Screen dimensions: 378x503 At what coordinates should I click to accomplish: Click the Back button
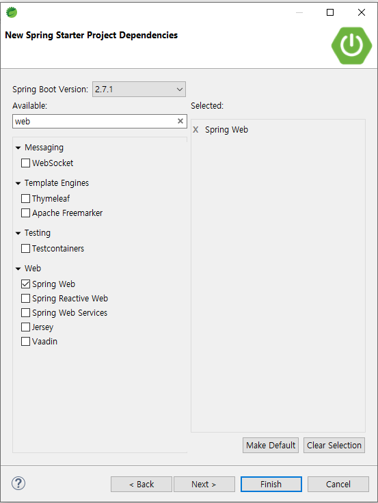tap(141, 484)
